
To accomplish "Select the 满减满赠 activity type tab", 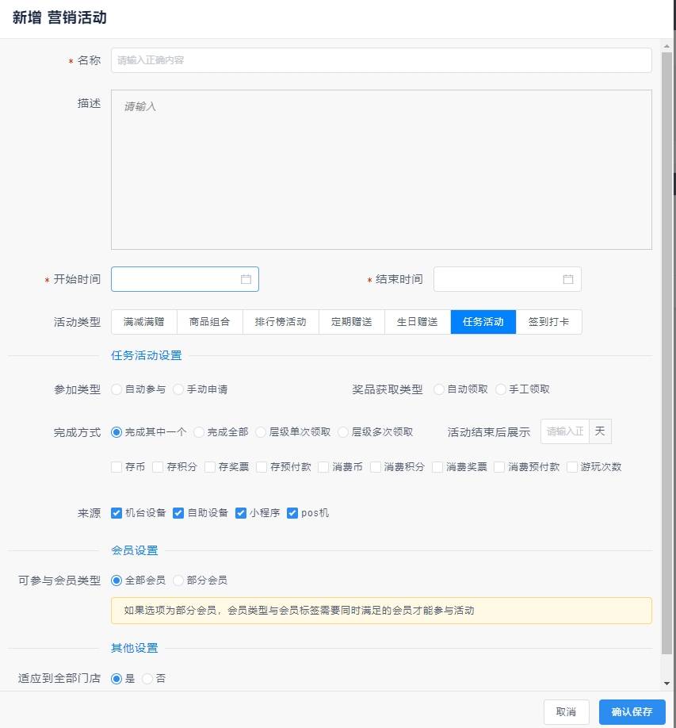I will (x=143, y=322).
